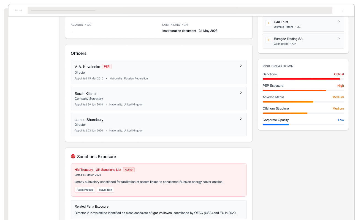358x220 pixels.
Task: Click 'Appointed 20 Jun 2018' text
Action: (x=89, y=105)
